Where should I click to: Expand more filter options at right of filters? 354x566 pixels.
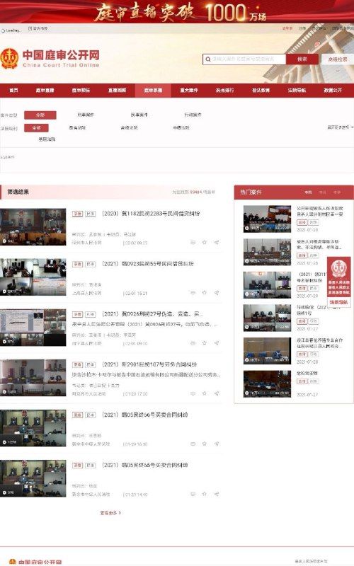pos(341,127)
